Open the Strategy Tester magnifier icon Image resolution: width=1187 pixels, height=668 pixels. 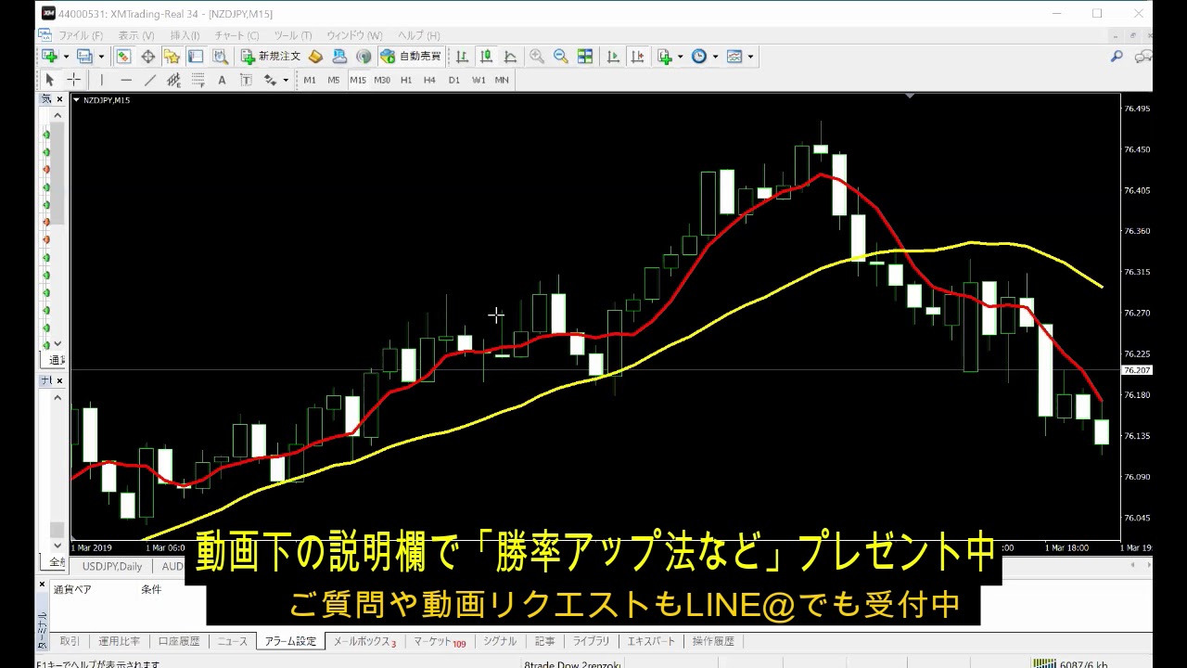tap(220, 57)
